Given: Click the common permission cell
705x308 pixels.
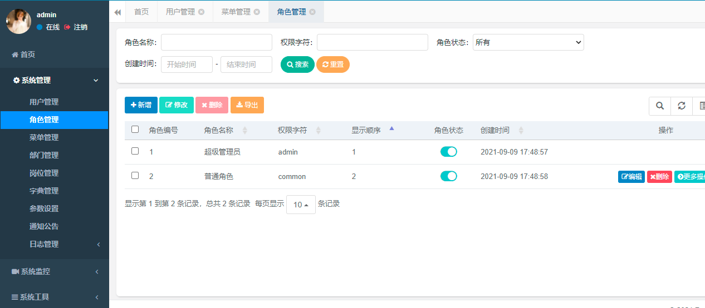Looking at the screenshot, I should pyautogui.click(x=292, y=176).
